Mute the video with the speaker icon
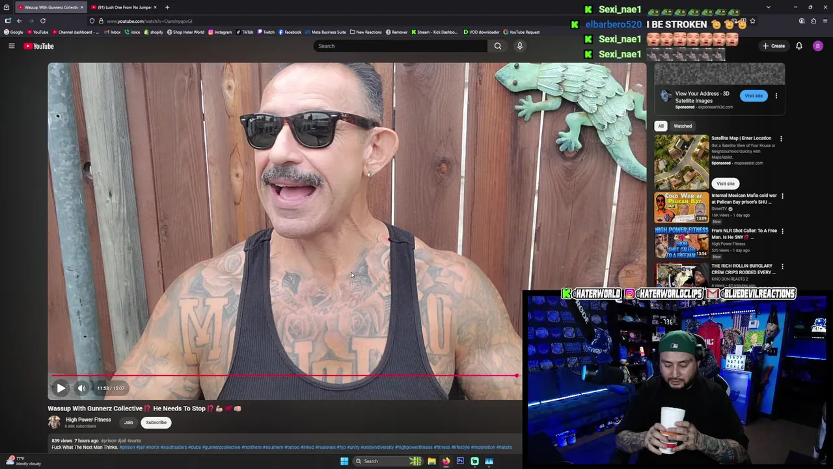 [x=81, y=388]
